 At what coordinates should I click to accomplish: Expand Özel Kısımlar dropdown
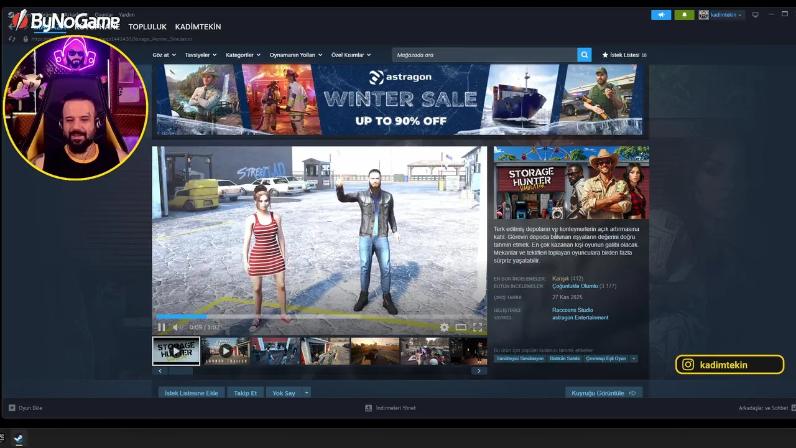pos(351,55)
